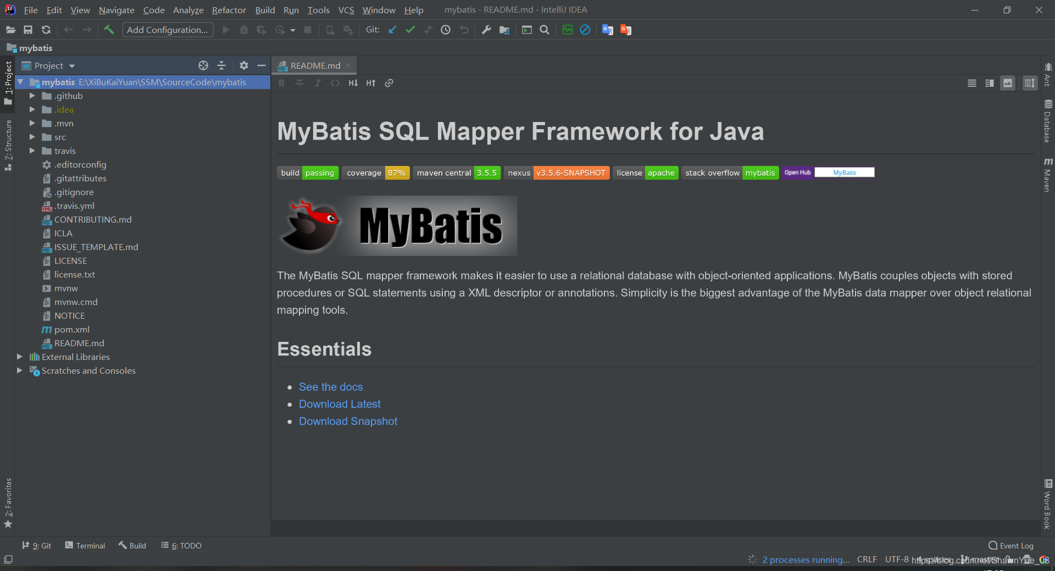Click the Open folder toolbar icon
This screenshot has height=571, width=1055.
click(x=10, y=30)
